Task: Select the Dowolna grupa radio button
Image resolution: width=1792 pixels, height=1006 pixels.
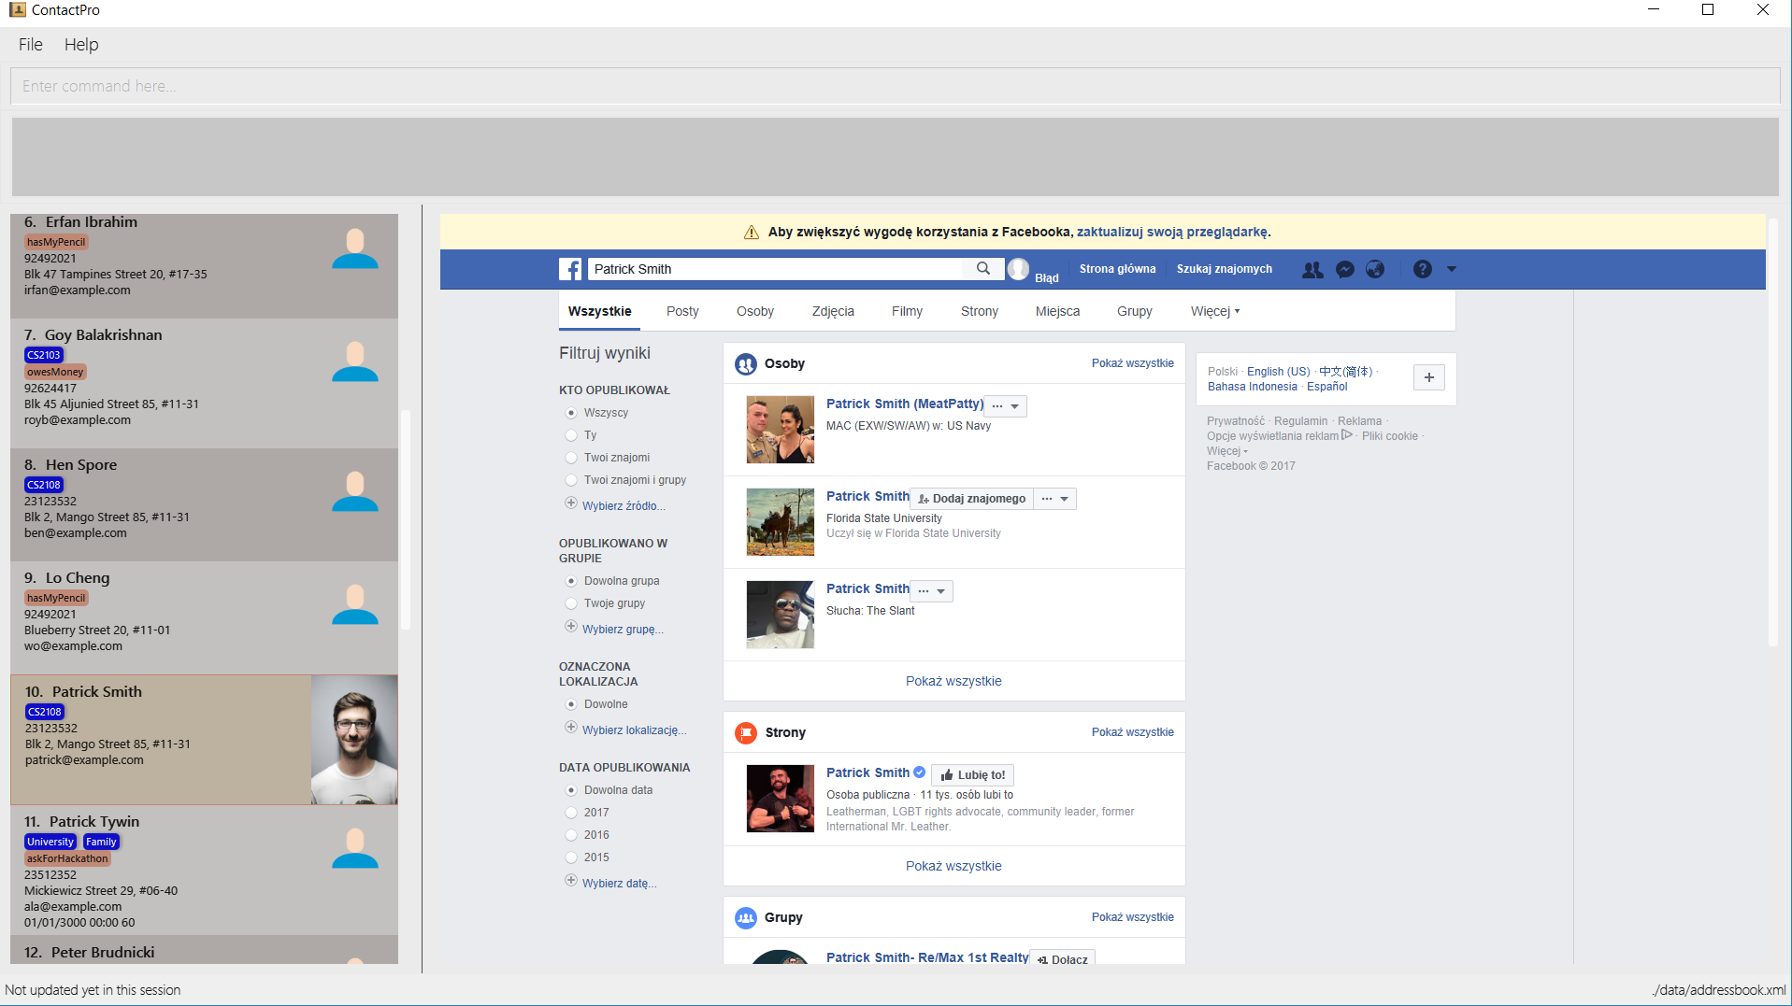Action: pos(571,581)
